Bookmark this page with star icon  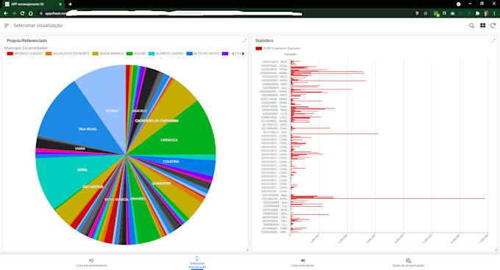(x=426, y=13)
